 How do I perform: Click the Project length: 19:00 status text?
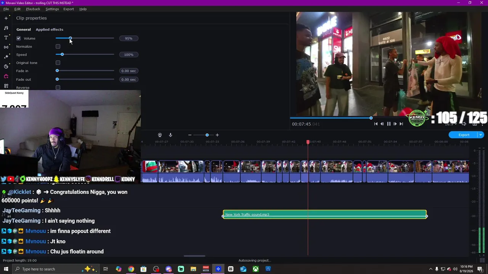click(x=20, y=261)
